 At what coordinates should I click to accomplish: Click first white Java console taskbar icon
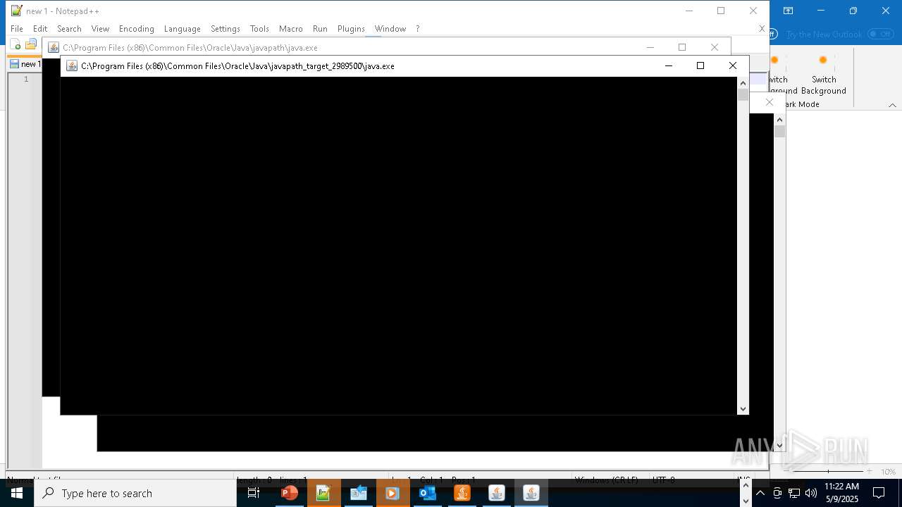tap(497, 494)
